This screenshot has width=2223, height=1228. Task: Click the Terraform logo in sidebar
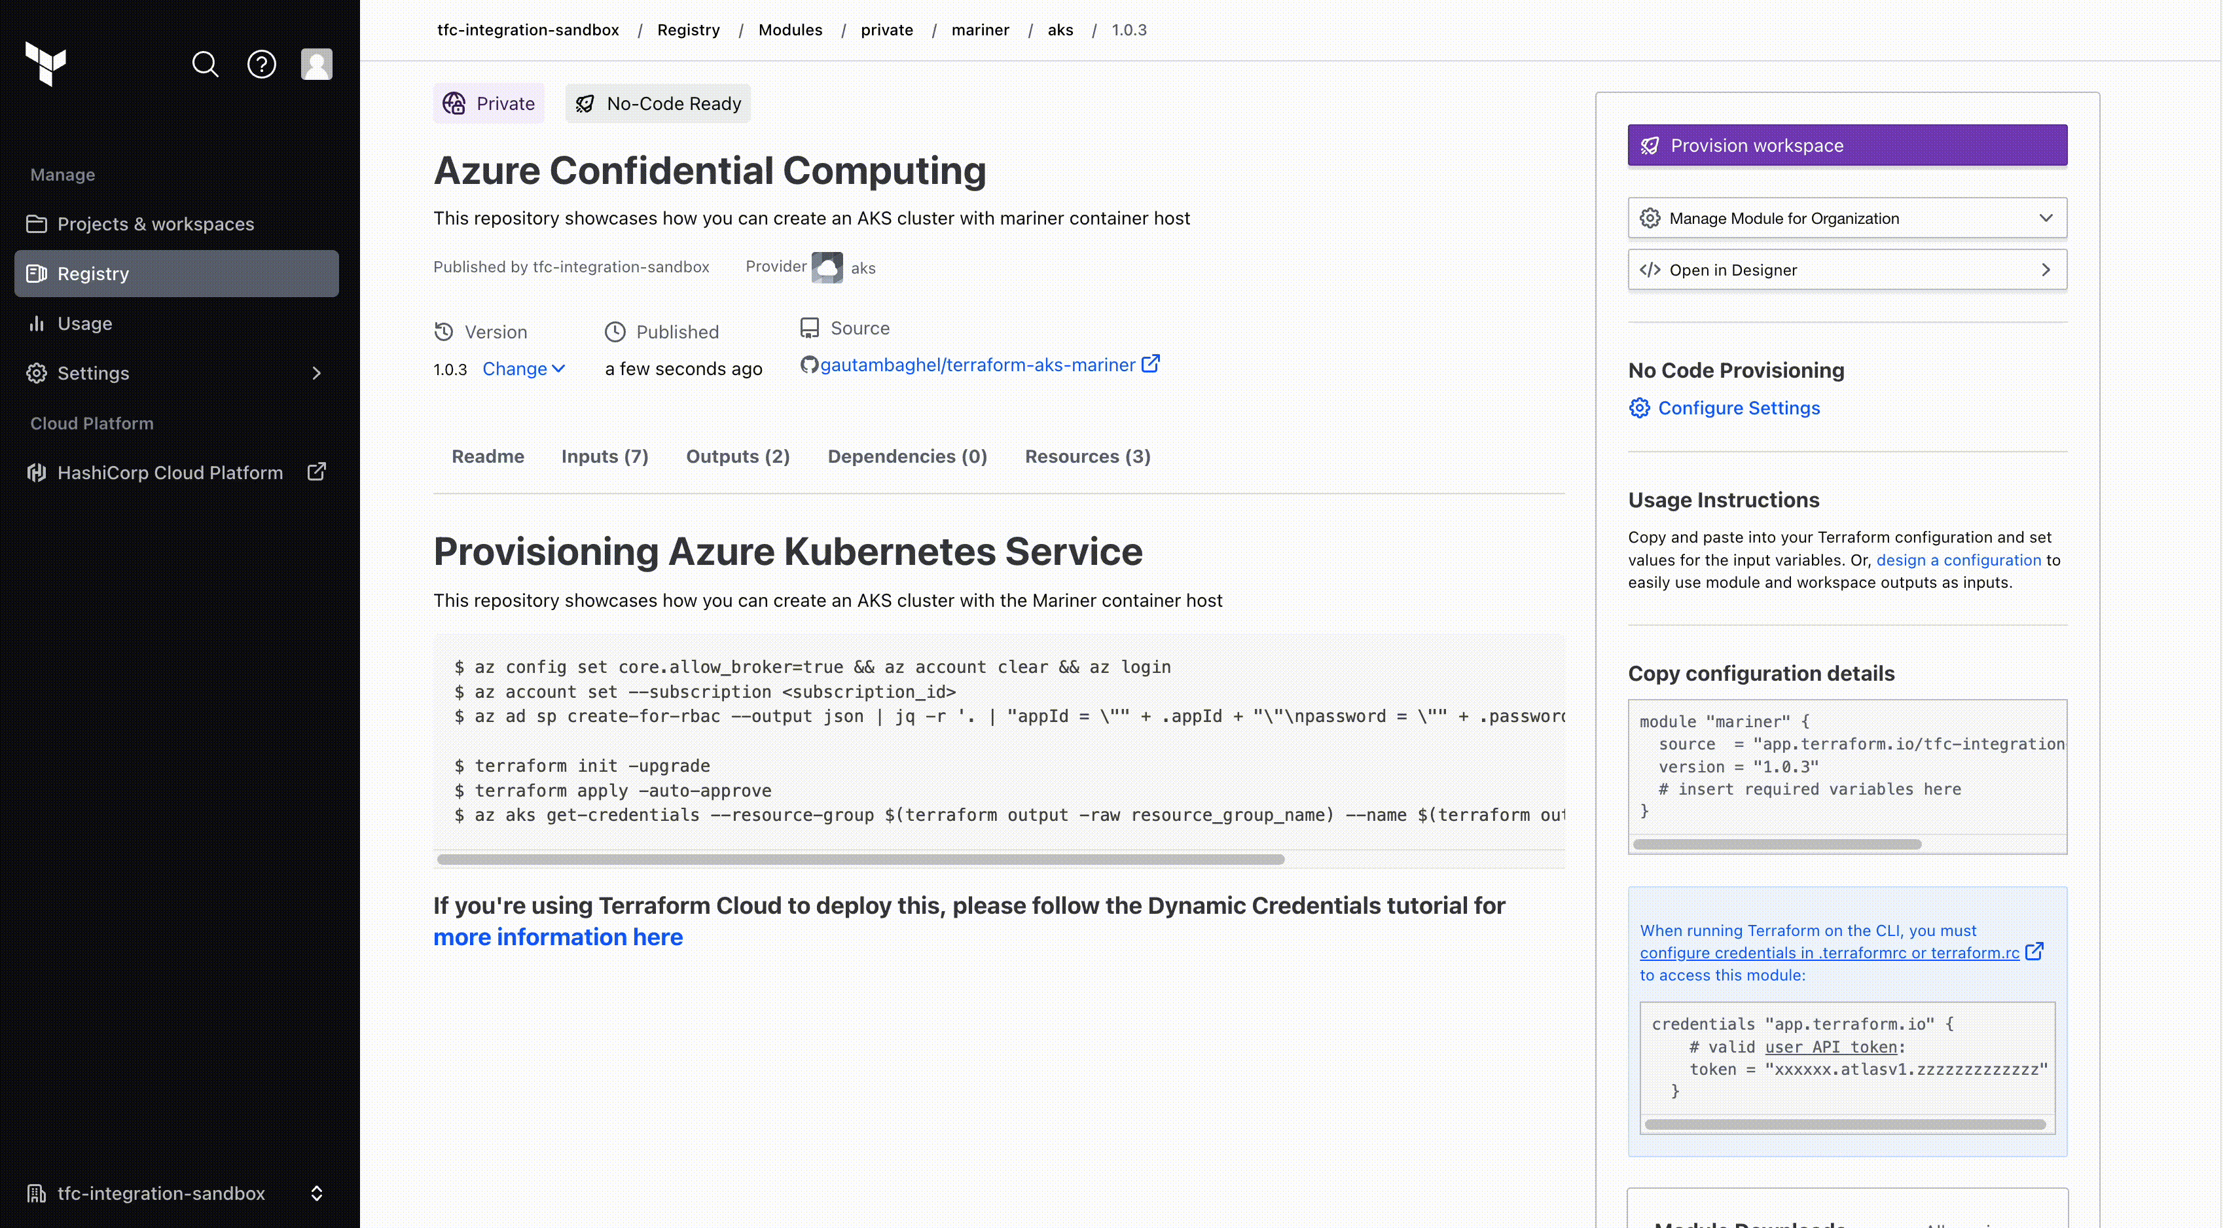coord(46,64)
